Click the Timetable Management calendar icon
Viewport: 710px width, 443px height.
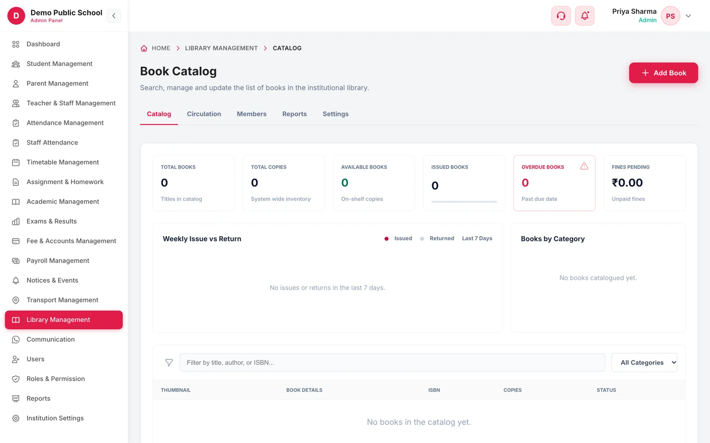pyautogui.click(x=16, y=163)
